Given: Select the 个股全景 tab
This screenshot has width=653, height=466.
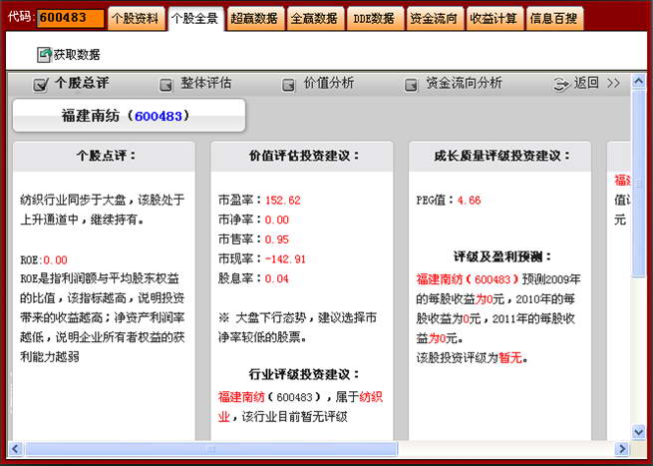Looking at the screenshot, I should coord(195,19).
